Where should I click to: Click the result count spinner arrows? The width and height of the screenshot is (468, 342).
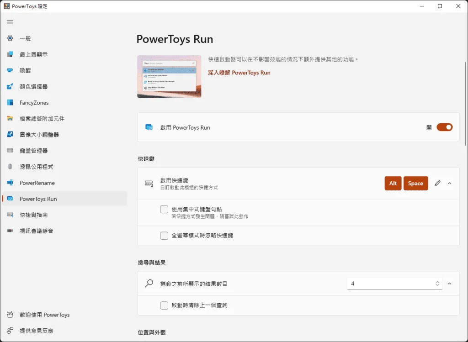[437, 284]
